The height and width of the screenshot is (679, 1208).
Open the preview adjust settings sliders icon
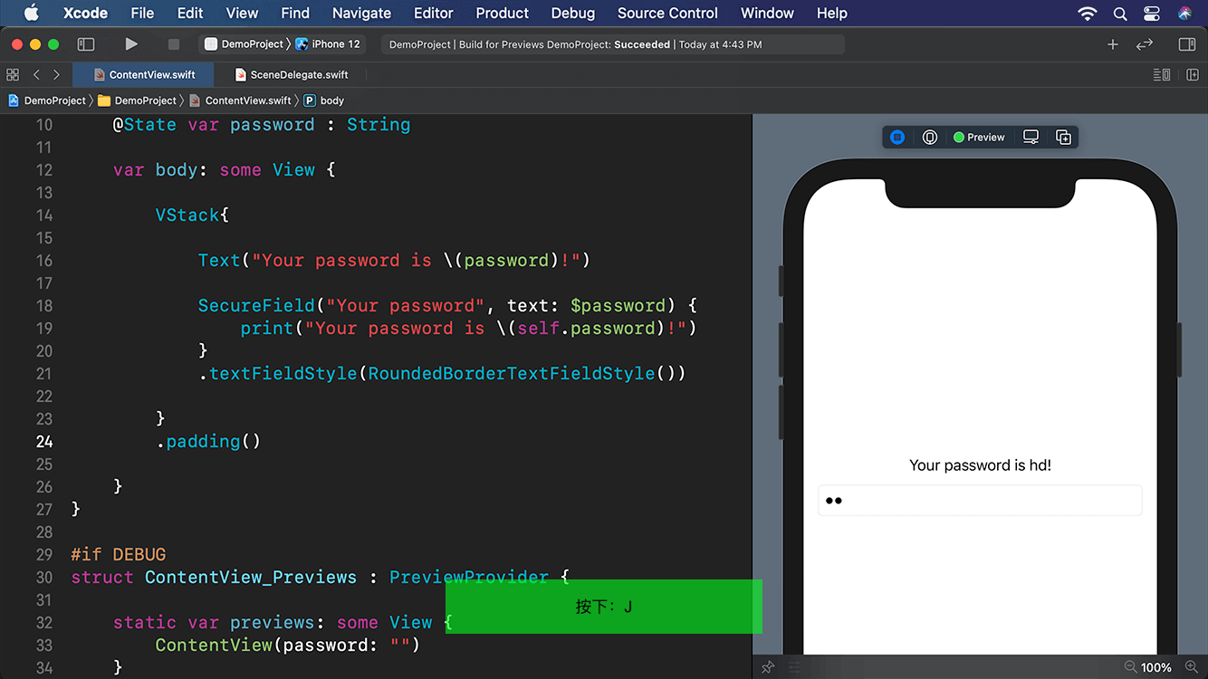795,667
